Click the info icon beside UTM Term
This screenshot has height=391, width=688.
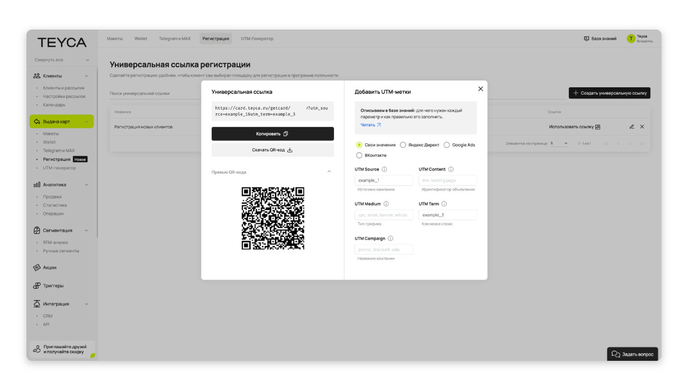tap(444, 204)
